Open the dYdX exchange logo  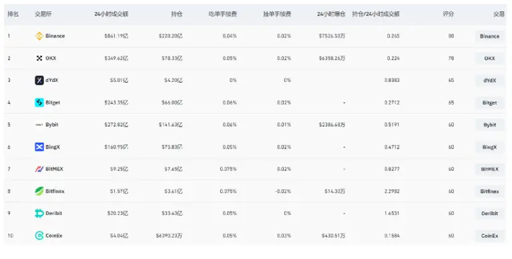tap(39, 80)
